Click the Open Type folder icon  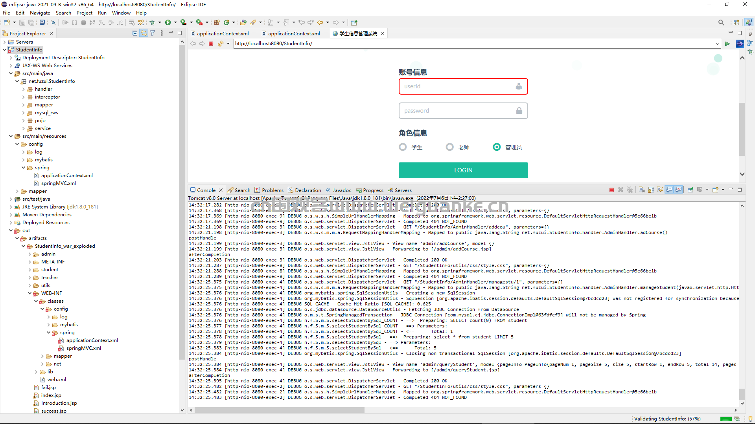tap(243, 22)
